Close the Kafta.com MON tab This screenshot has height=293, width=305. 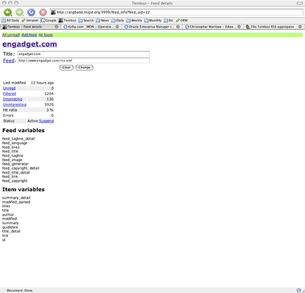coord(117,26)
